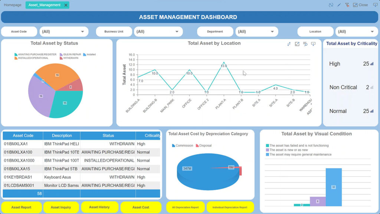Maximize the Total Asset by Location chart
380x214 pixels.
(297, 44)
